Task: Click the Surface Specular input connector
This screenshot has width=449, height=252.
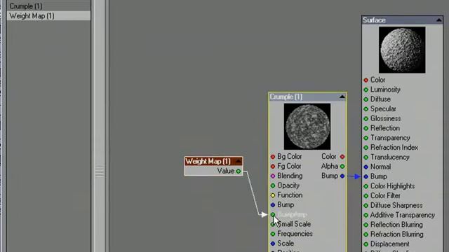Action: click(366, 109)
